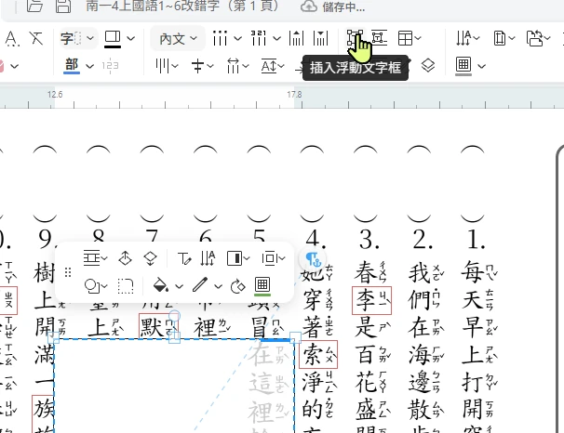The image size is (564, 433).
Task: Increase paragraph indent
Action: point(320,38)
